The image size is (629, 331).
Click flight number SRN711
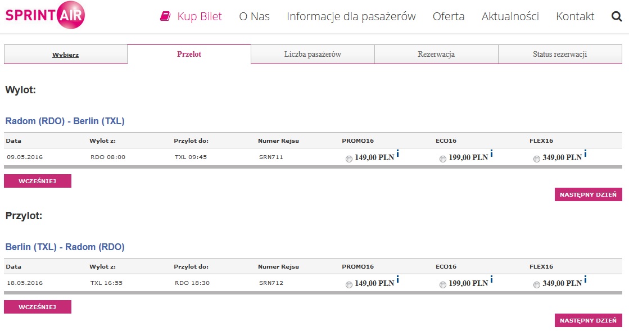coord(271,157)
